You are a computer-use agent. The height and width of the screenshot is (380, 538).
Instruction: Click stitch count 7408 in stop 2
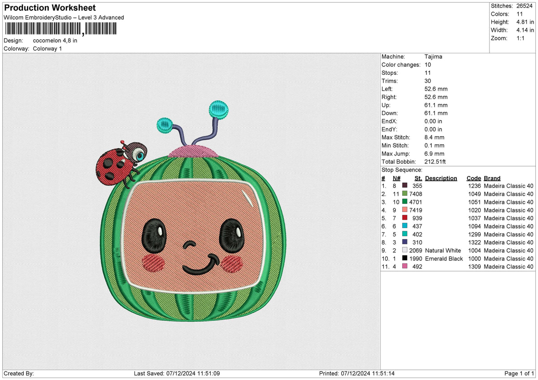tap(416, 194)
